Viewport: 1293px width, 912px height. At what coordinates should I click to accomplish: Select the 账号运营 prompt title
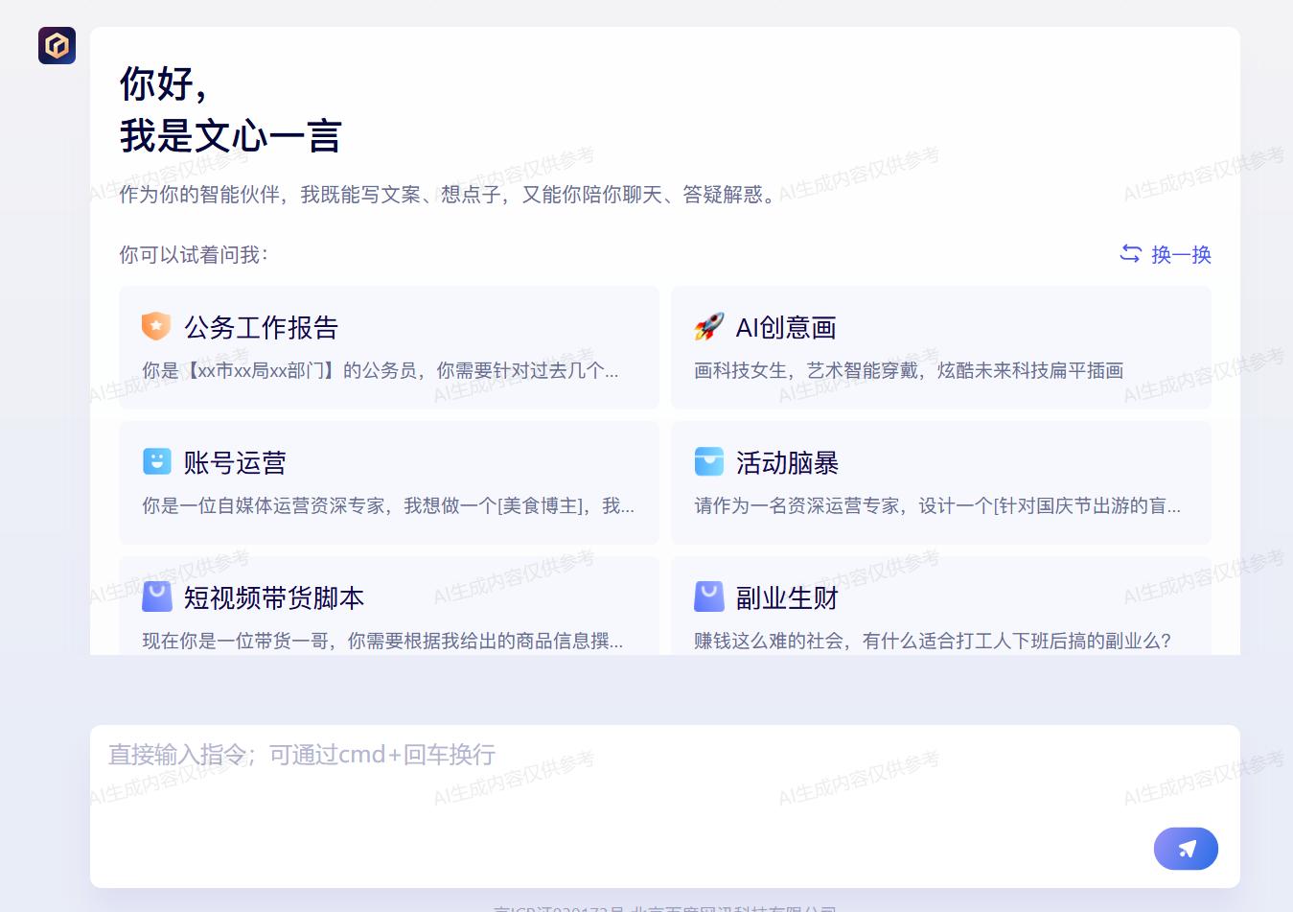point(235,463)
